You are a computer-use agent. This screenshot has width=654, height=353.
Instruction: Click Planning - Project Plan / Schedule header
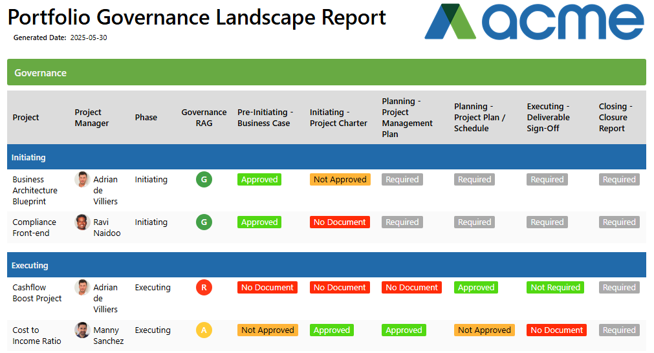click(x=479, y=118)
